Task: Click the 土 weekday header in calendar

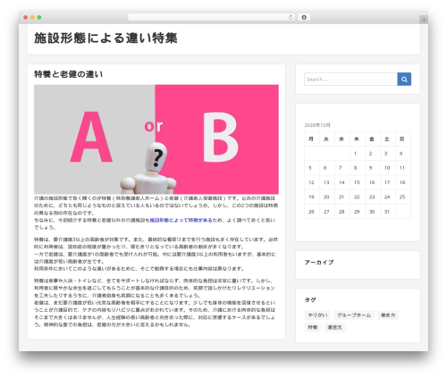Action: tap(387, 139)
